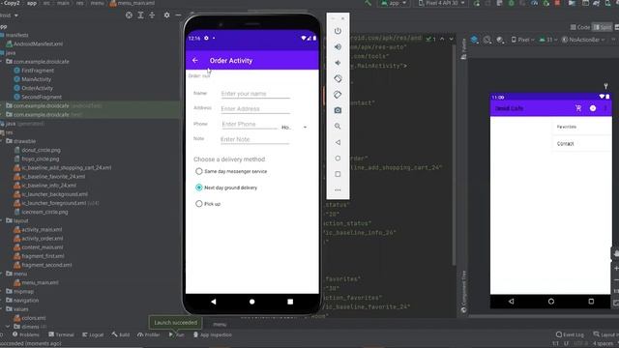Click info circle icon in layout preview toolbar
619x348 pixels.
tap(593, 108)
